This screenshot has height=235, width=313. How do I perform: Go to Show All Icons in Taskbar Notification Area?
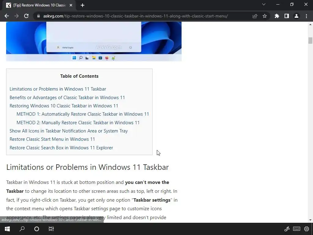click(69, 131)
